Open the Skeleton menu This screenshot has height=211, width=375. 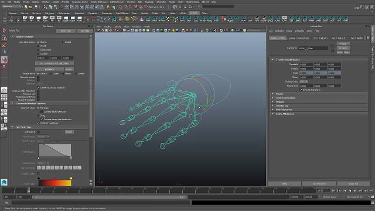coord(131,2)
